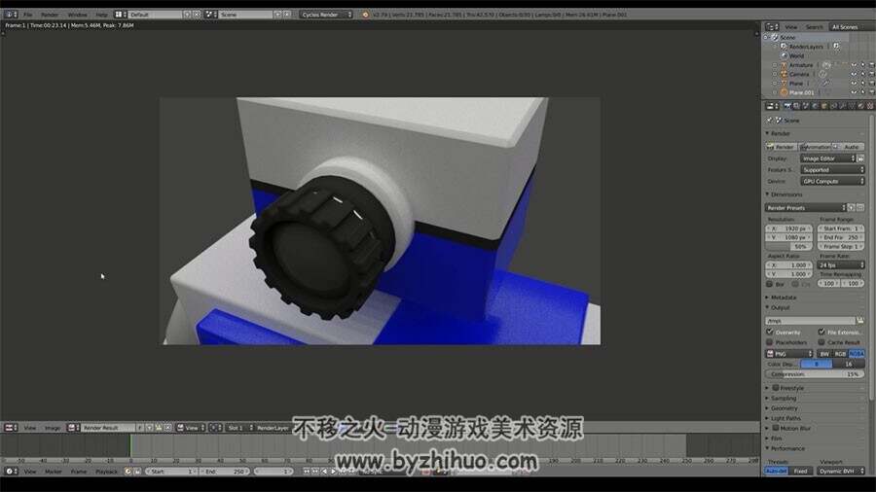Toggle Plane viewport visibility eye

click(x=854, y=84)
